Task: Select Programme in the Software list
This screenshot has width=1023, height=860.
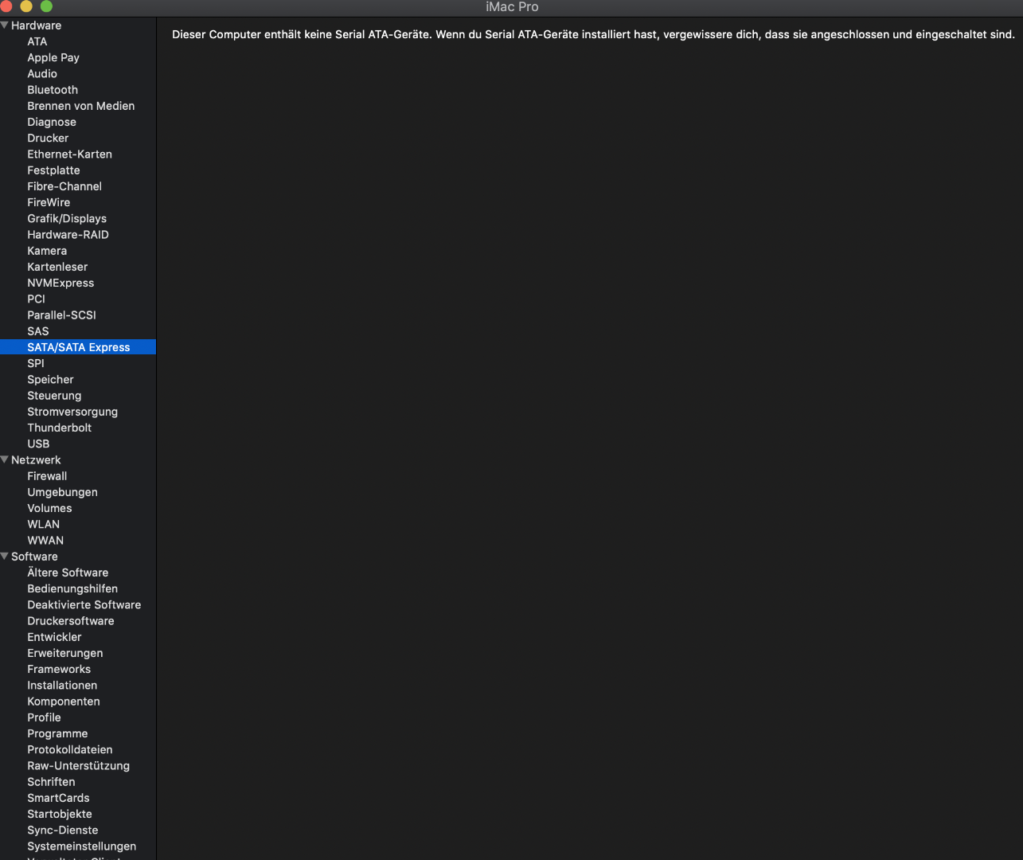Action: [57, 733]
